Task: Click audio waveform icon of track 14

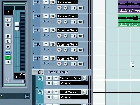Action: pyautogui.click(x=35, y=16)
